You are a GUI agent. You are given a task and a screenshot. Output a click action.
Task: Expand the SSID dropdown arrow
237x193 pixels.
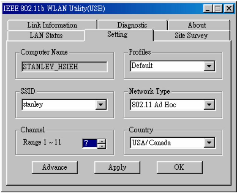101,104
